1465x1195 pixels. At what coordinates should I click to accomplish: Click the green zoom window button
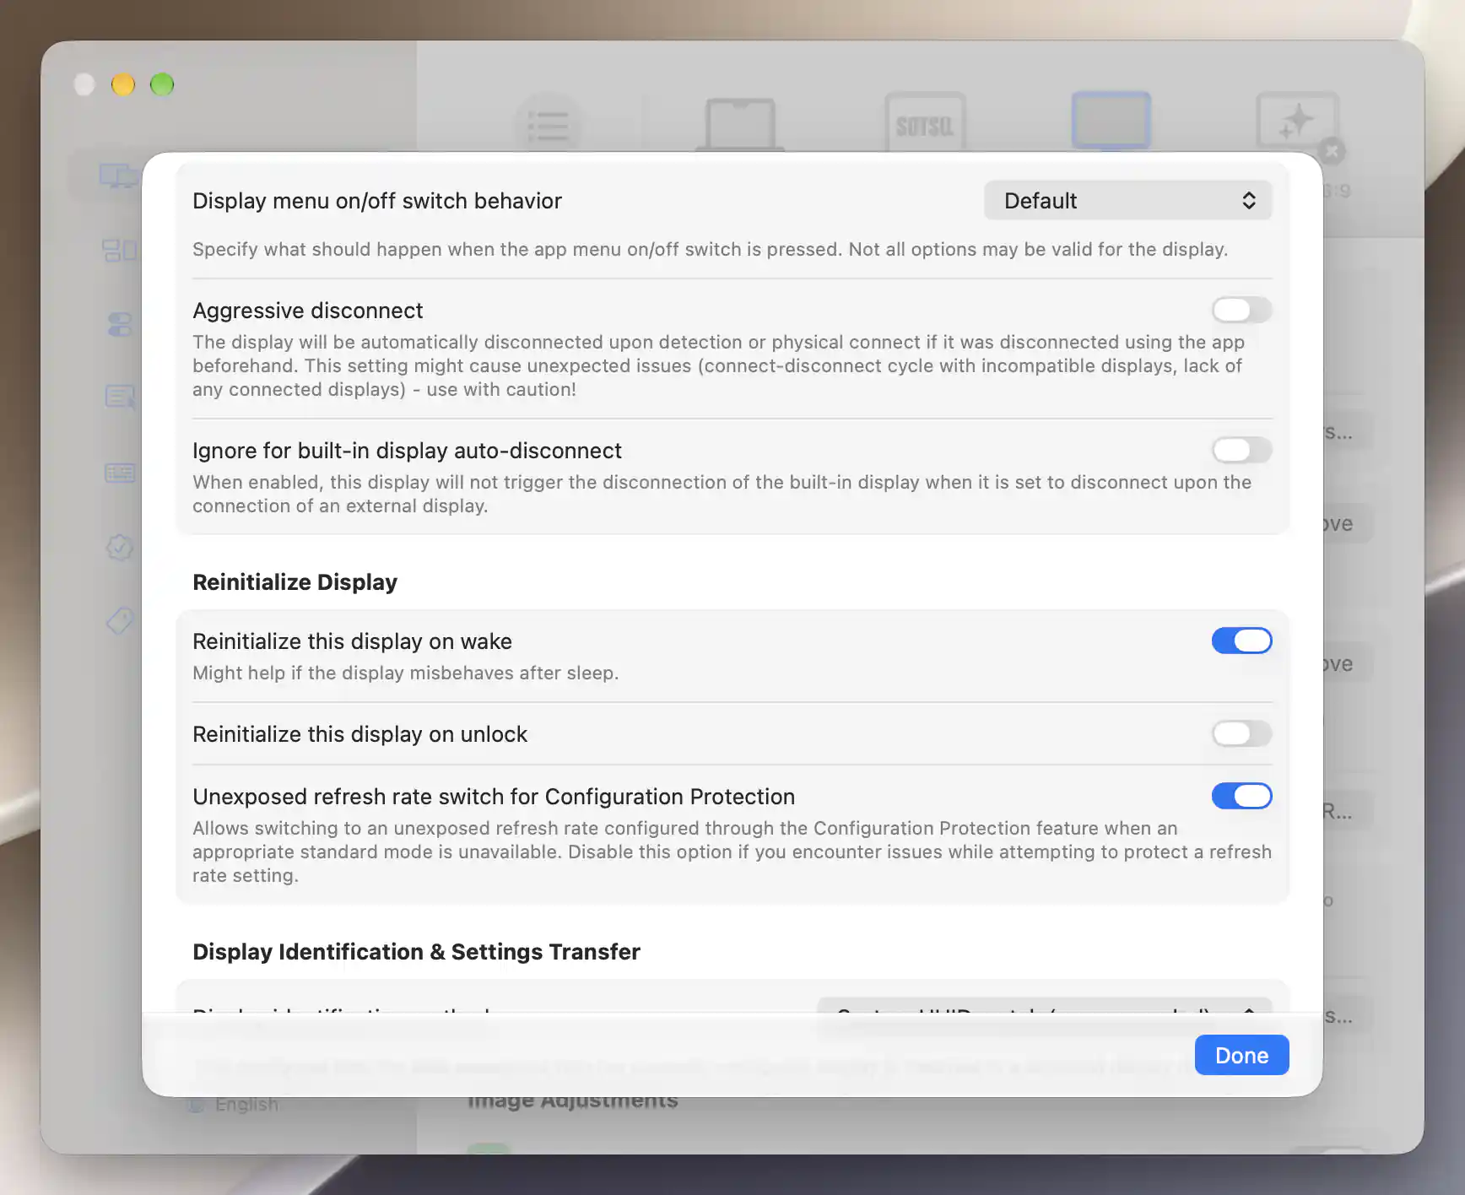(162, 84)
